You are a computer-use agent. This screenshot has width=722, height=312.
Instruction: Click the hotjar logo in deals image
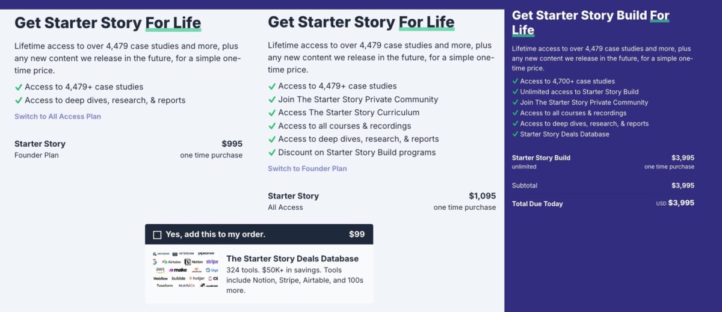click(x=197, y=278)
